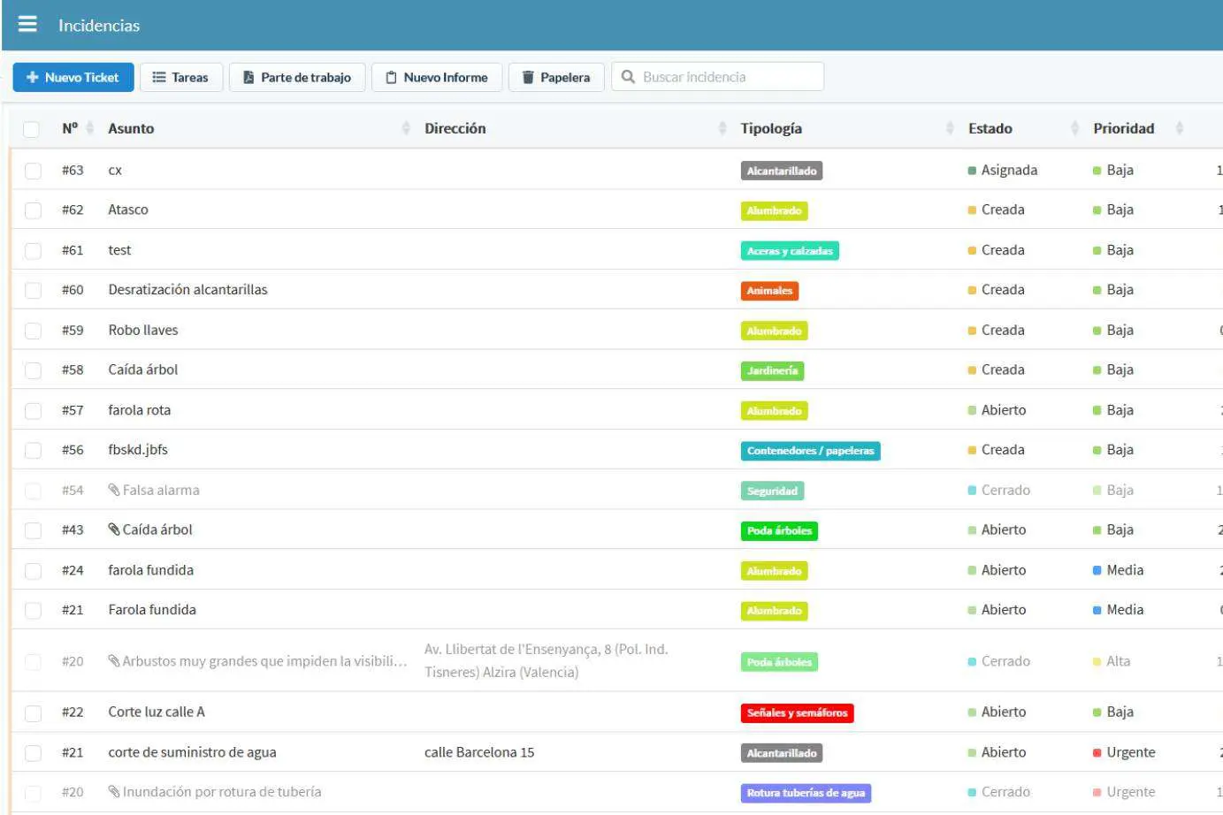This screenshot has width=1223, height=815.
Task: Click the Parte de trabajo PDF icon
Action: click(248, 78)
